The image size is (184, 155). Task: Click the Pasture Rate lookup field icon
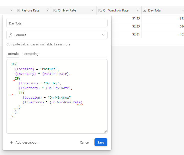click(18, 10)
